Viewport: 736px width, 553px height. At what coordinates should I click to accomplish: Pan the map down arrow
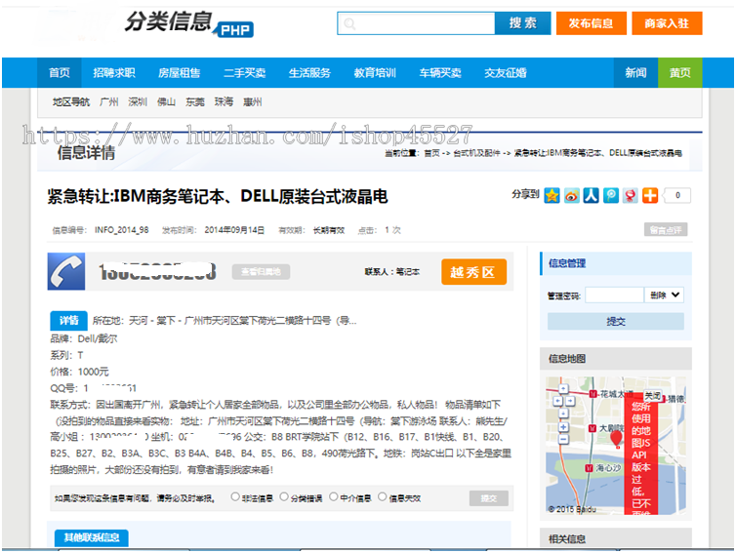[563, 414]
